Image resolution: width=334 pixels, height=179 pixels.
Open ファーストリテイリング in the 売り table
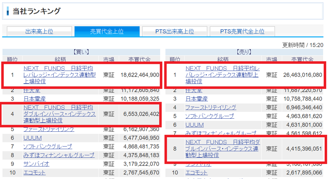pos(210,107)
